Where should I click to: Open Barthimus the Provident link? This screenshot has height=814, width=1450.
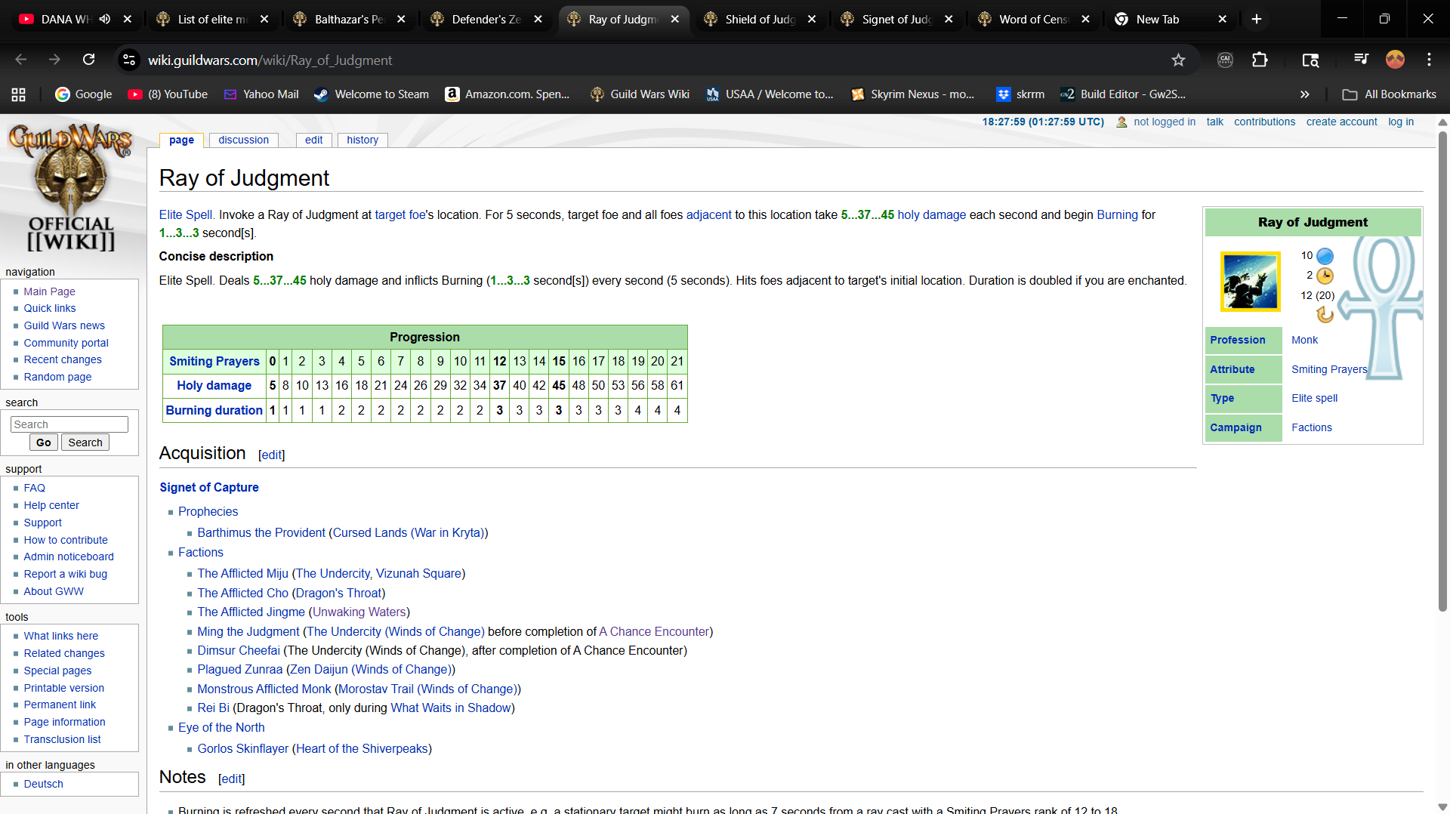click(x=261, y=532)
